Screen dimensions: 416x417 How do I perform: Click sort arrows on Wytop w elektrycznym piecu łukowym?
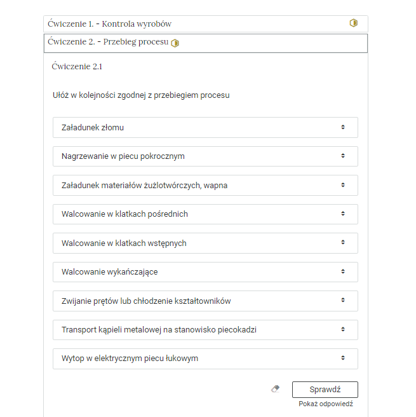tap(342, 358)
